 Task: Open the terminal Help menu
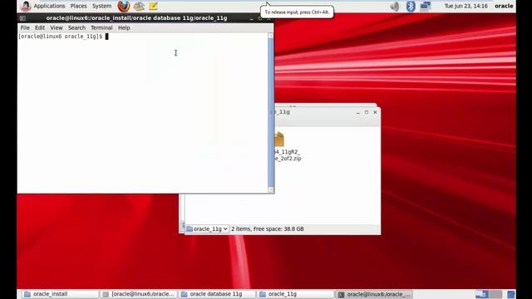[x=124, y=27]
